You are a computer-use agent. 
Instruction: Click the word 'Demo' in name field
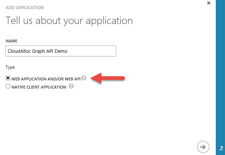click(61, 51)
